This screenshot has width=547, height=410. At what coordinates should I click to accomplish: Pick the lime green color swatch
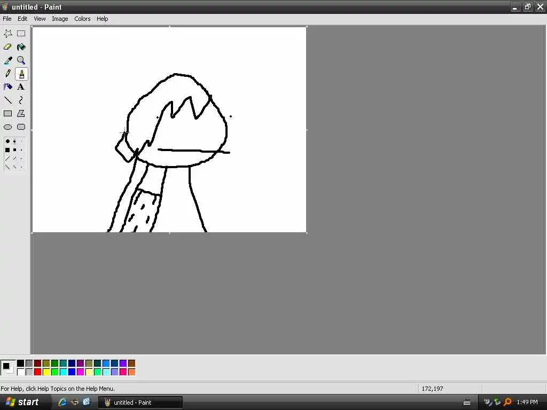(55, 372)
